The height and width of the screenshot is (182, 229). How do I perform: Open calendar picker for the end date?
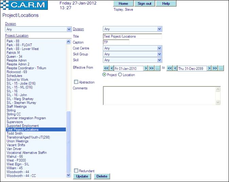point(221,68)
